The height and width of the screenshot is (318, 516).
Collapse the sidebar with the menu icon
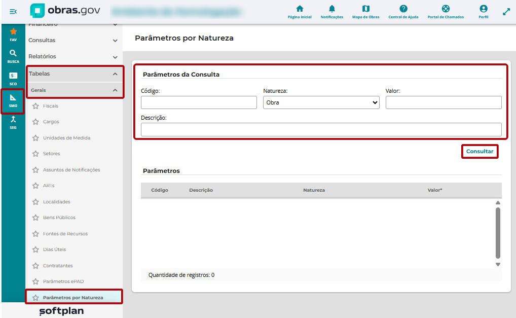[13, 12]
